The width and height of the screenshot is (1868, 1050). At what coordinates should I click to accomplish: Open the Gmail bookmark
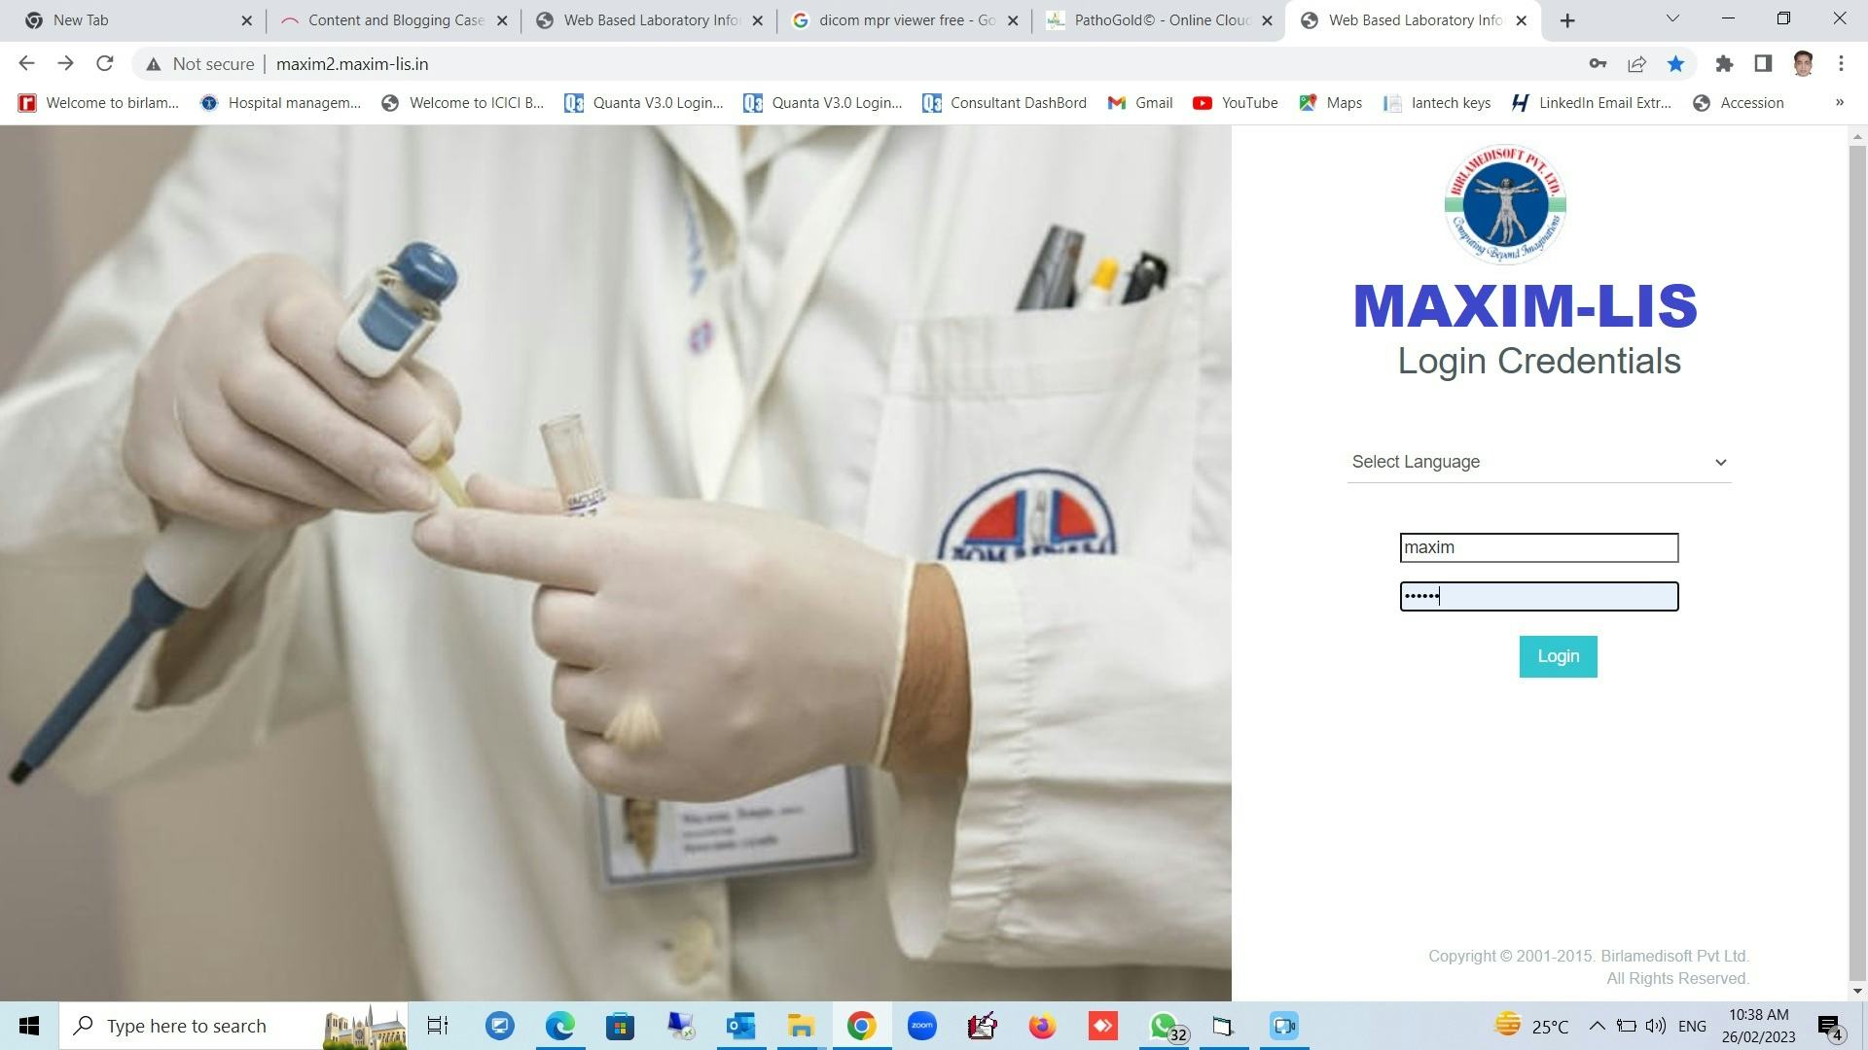click(x=1140, y=103)
